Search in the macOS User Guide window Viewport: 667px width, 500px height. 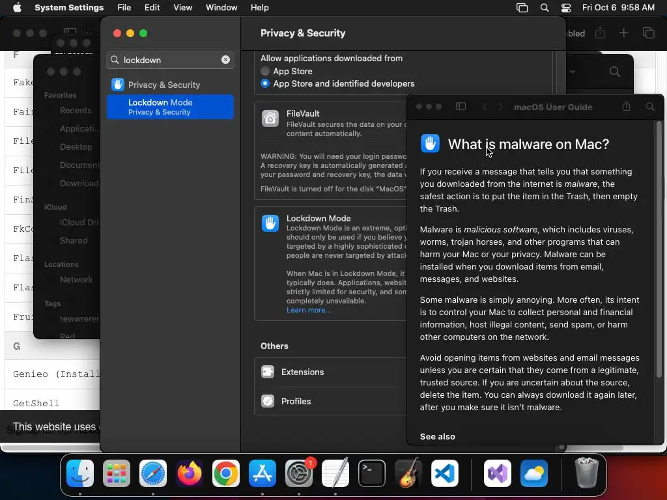[x=650, y=107]
